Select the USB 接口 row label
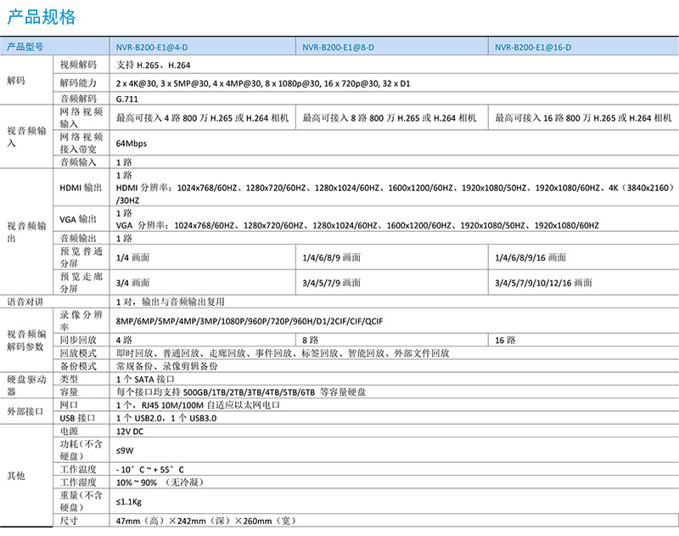The height and width of the screenshot is (536, 679). point(77,418)
